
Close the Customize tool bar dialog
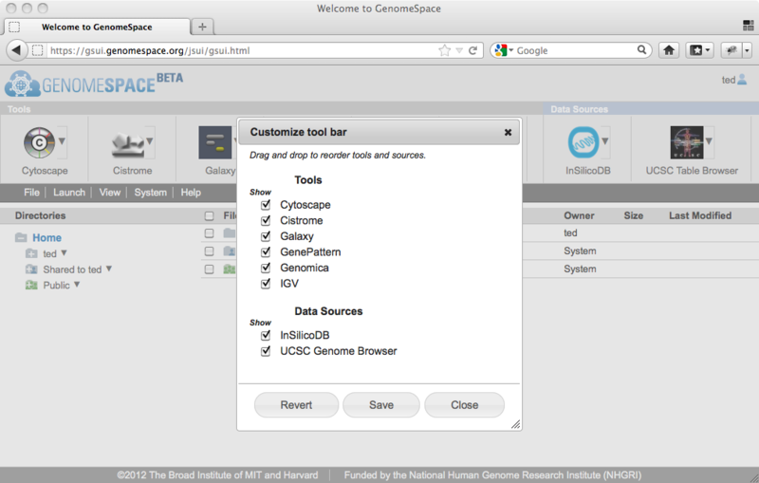click(508, 133)
